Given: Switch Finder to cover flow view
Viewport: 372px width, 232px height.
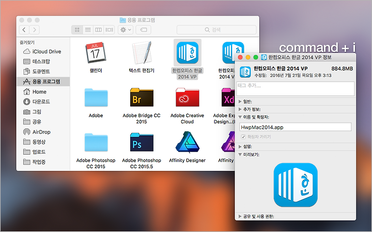Looking at the screenshot, I should (x=109, y=30).
